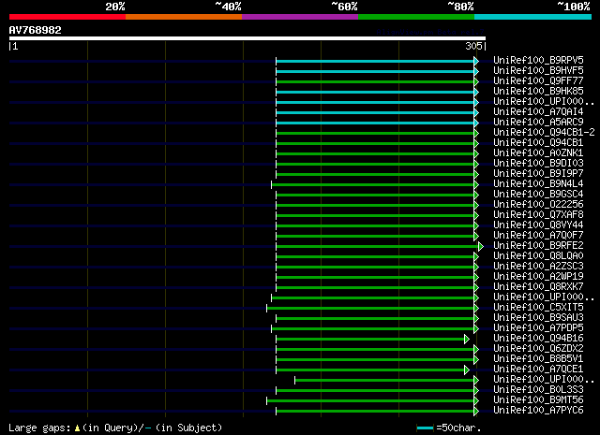The width and height of the screenshot is (600, 435).
Task: Click the green alignment bar for B9N4L4
Action: (x=373, y=185)
